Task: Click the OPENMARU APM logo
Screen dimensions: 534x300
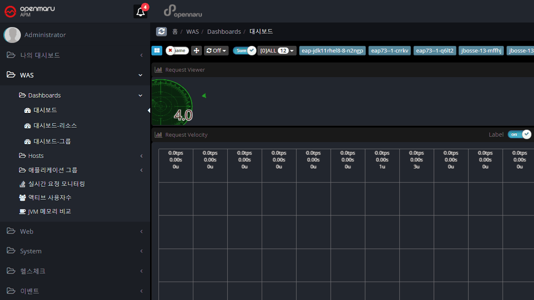Action: [30, 11]
